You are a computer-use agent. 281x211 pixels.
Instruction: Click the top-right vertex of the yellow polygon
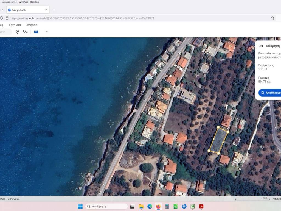(x=228, y=132)
